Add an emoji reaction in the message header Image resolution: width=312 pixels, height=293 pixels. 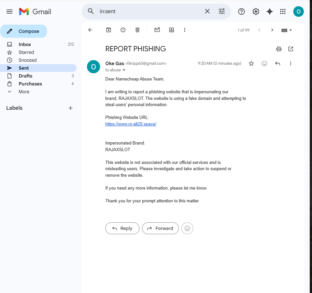264,63
